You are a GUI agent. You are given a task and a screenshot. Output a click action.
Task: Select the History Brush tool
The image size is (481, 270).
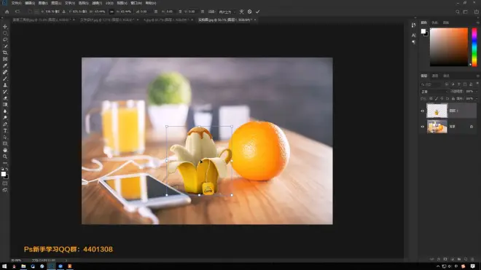(5, 92)
